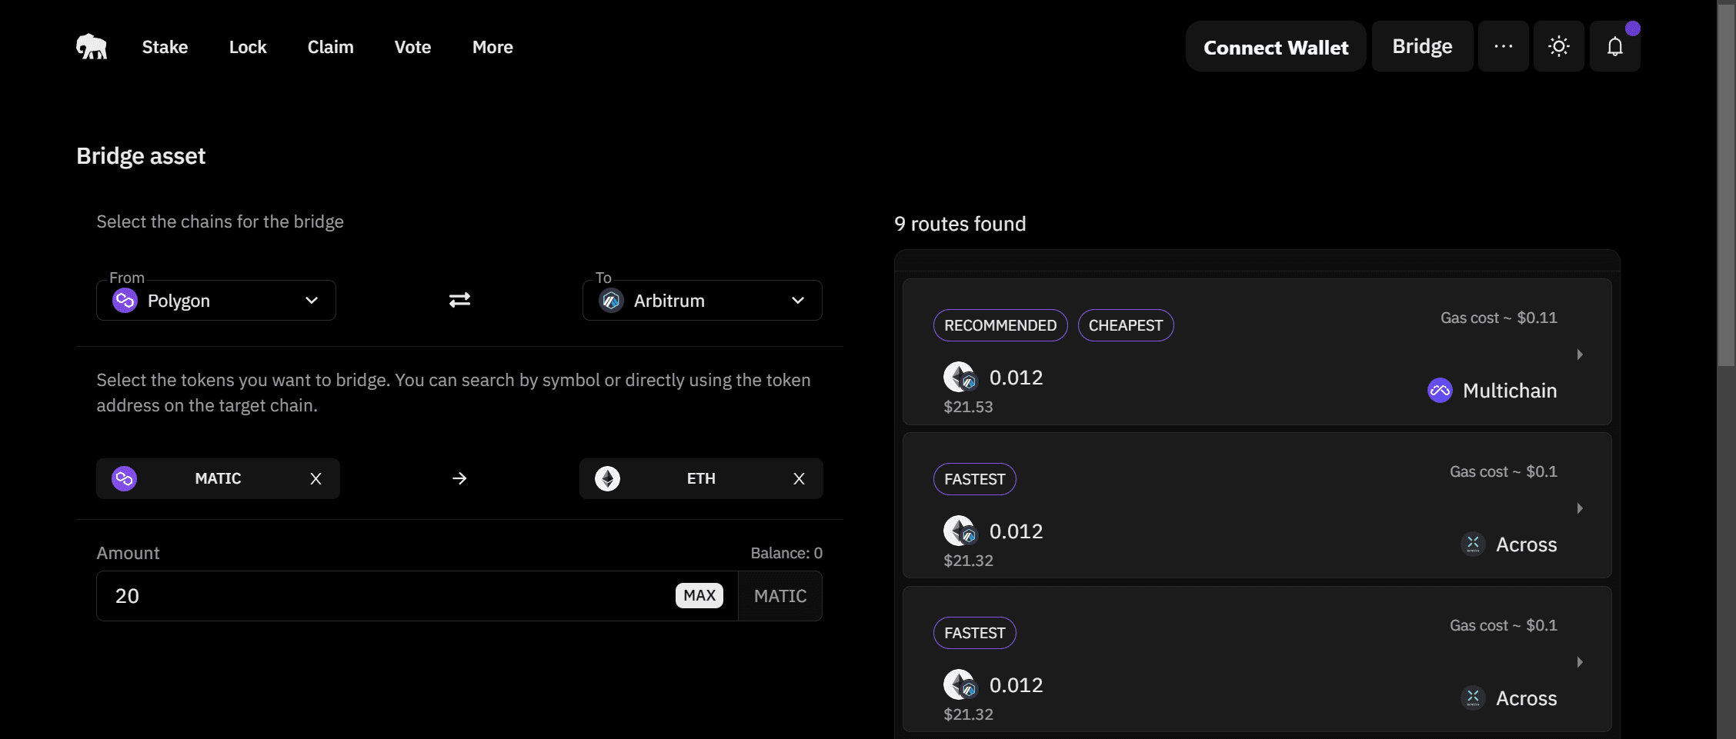1736x739 pixels.
Task: Click the MAX amount button
Action: point(699,596)
